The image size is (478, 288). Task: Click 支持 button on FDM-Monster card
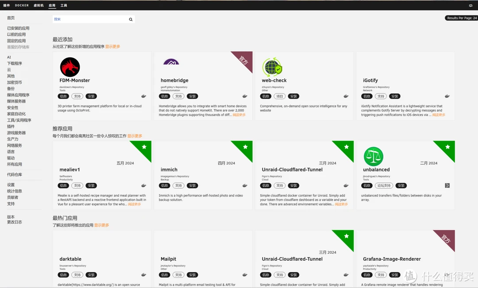77,96
